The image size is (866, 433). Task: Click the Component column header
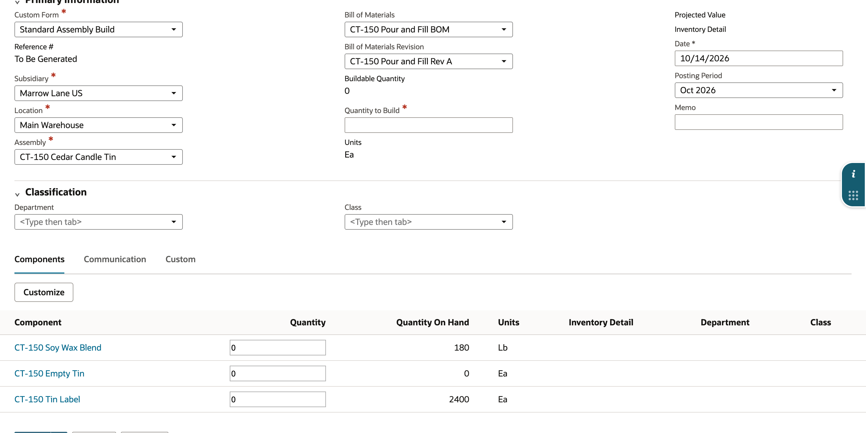(x=38, y=322)
